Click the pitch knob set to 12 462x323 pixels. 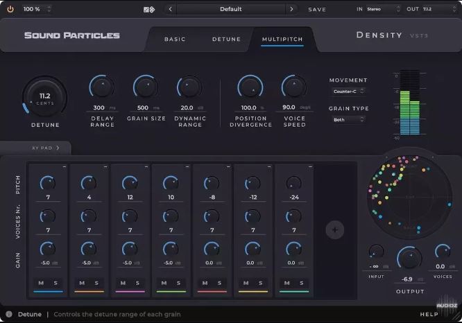click(130, 183)
